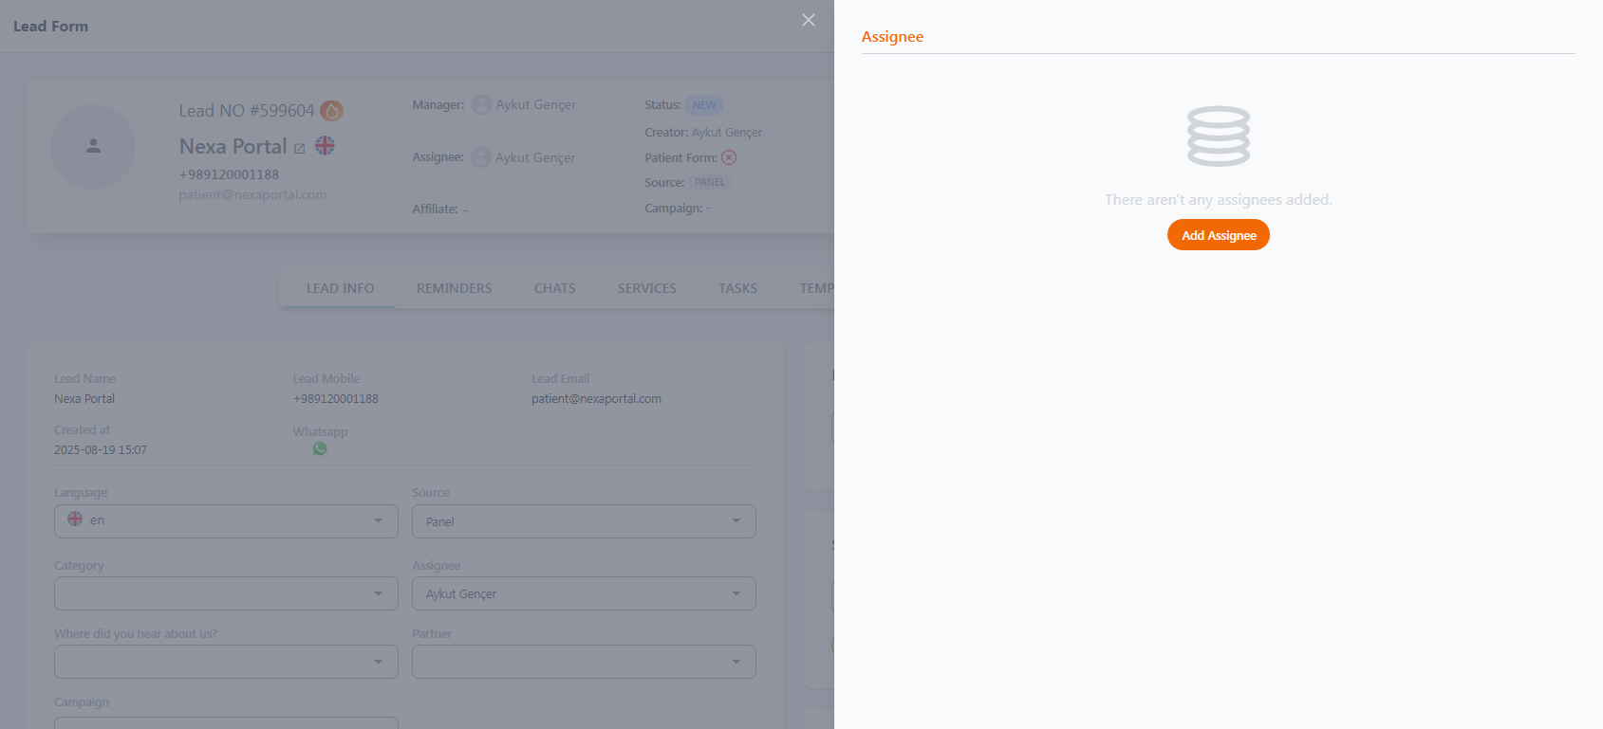
Task: Click the Creator name Aykut Gençer
Action: [x=726, y=133]
